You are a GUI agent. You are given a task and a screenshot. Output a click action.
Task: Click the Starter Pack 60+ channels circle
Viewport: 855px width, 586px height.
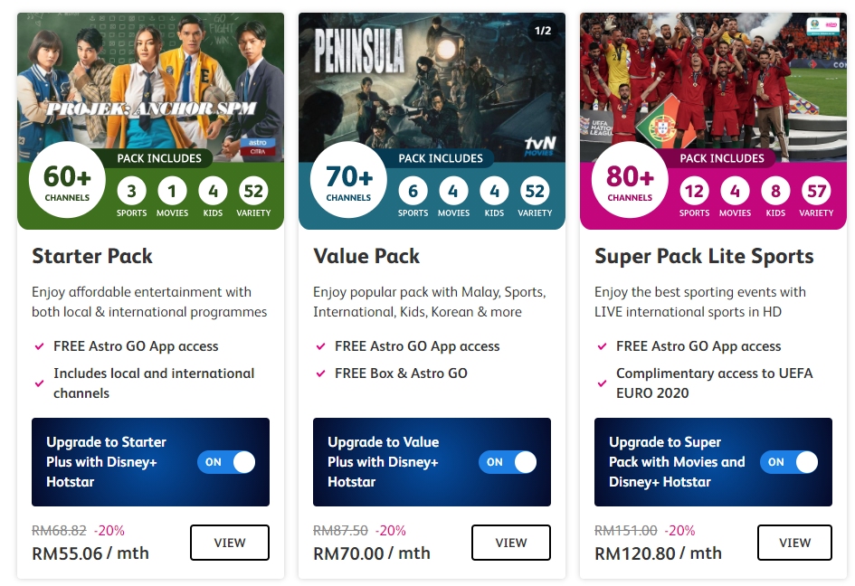tap(67, 180)
